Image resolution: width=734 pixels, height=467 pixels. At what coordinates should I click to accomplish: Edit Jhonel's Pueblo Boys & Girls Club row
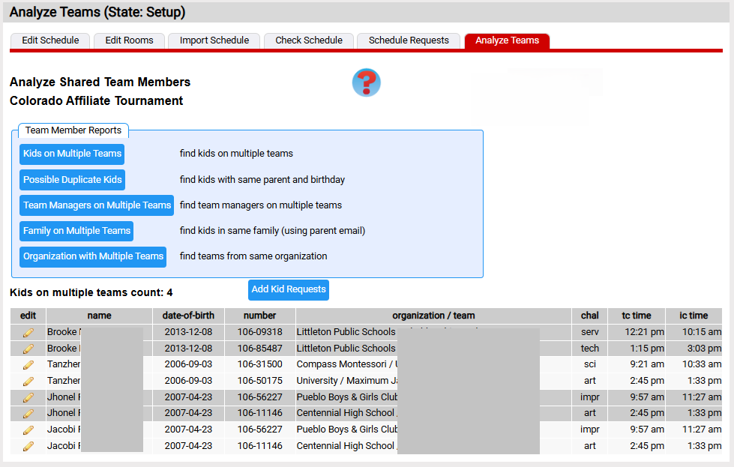tap(28, 397)
